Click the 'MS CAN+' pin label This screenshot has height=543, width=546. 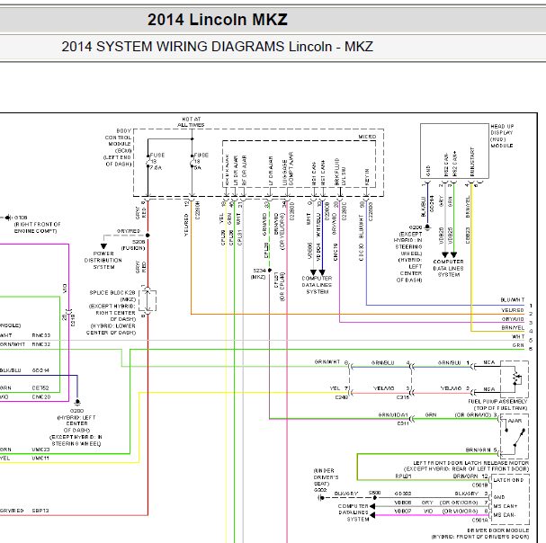[506, 506]
